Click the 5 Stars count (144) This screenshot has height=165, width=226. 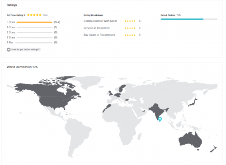click(57, 22)
